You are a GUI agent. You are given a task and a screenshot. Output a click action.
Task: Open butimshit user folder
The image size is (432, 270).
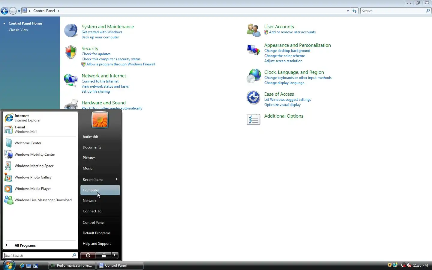(100, 137)
